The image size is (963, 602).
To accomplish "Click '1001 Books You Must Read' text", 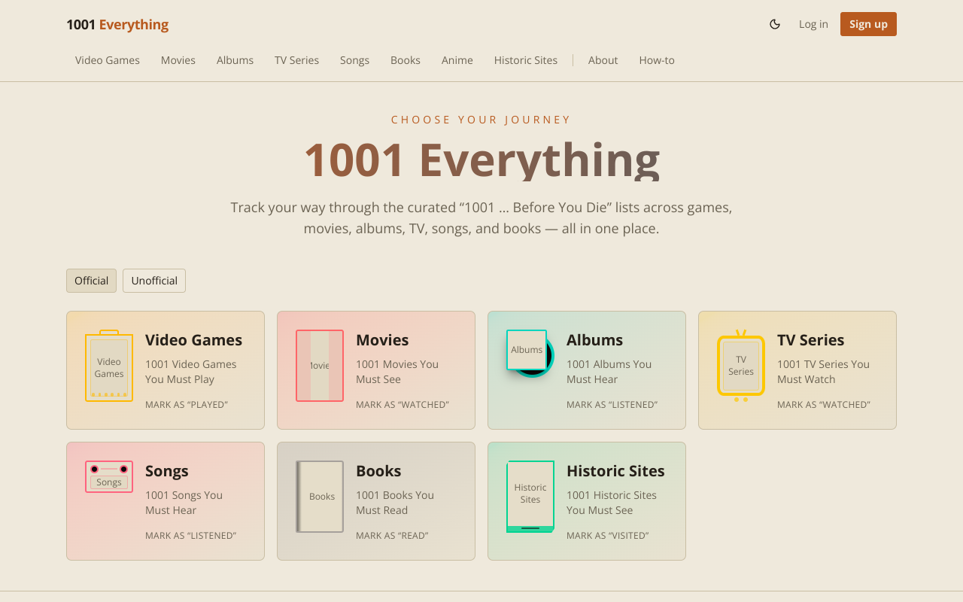I will click(395, 503).
